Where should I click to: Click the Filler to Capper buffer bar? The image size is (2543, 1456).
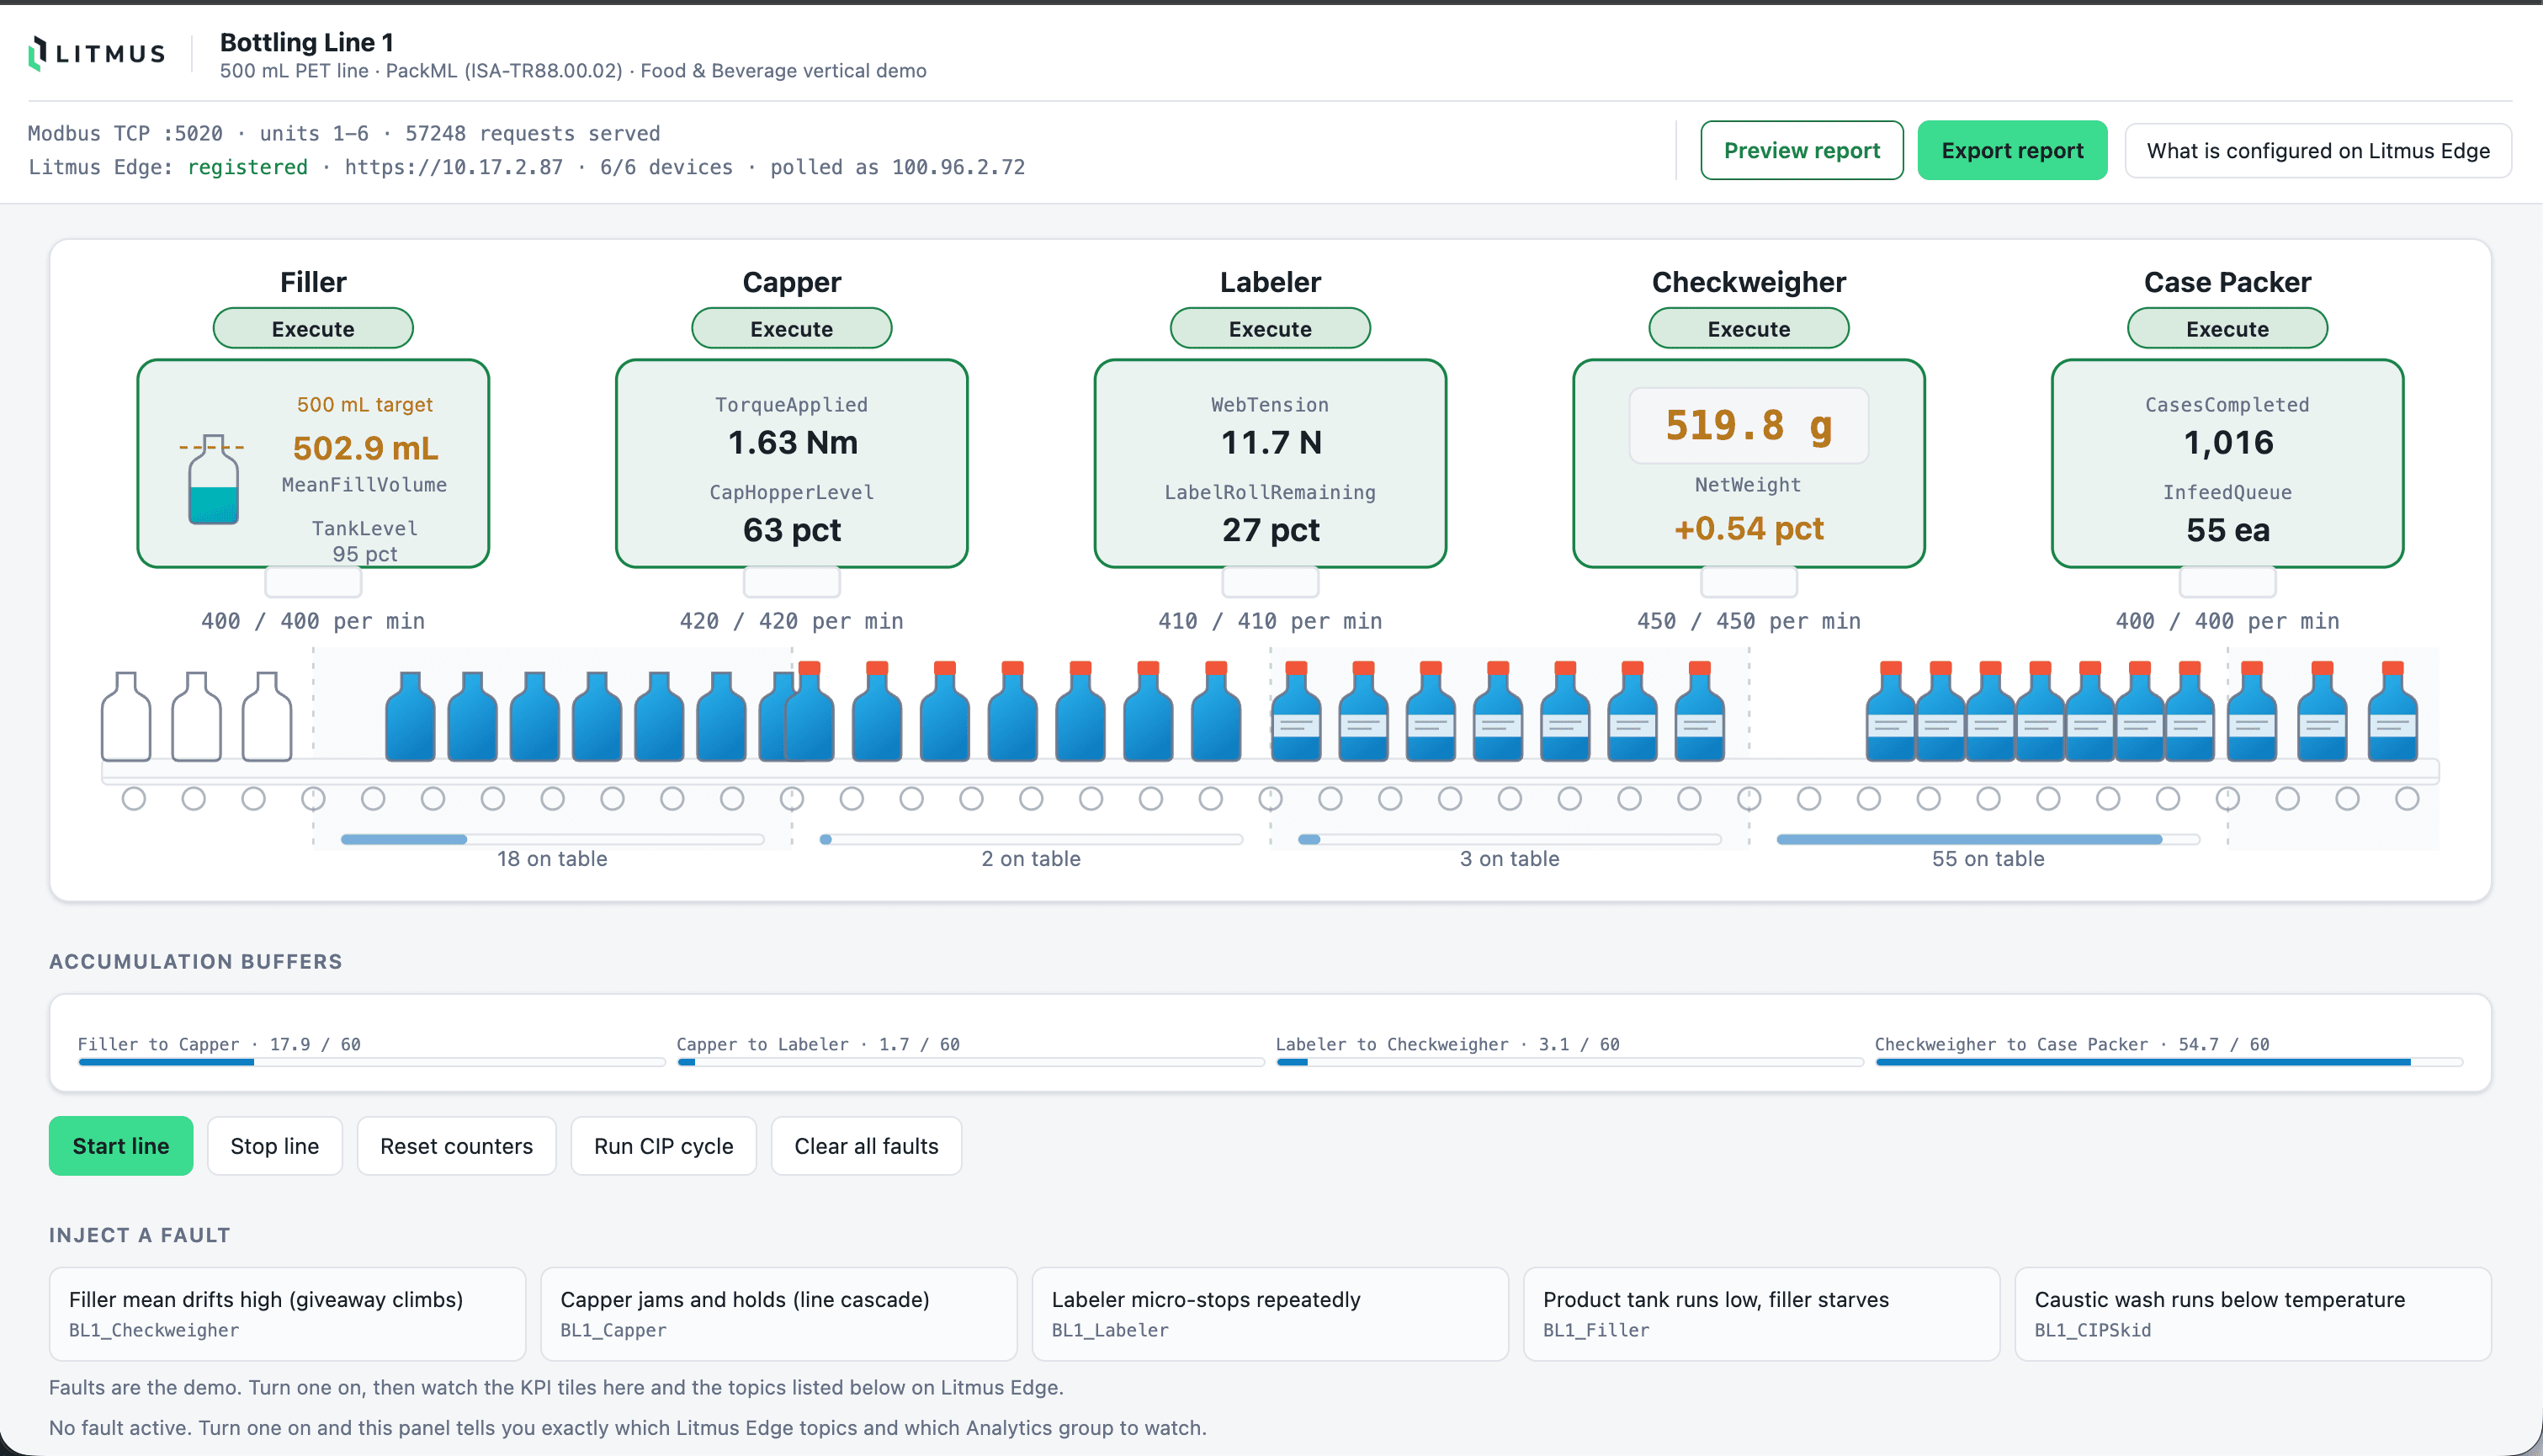point(372,1062)
